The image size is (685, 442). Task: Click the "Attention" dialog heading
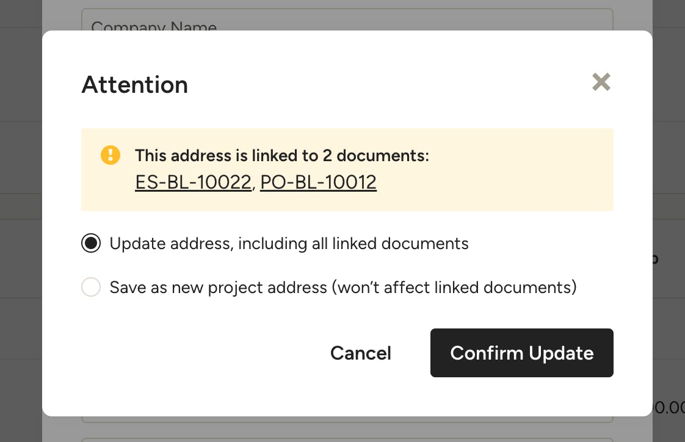coord(134,84)
